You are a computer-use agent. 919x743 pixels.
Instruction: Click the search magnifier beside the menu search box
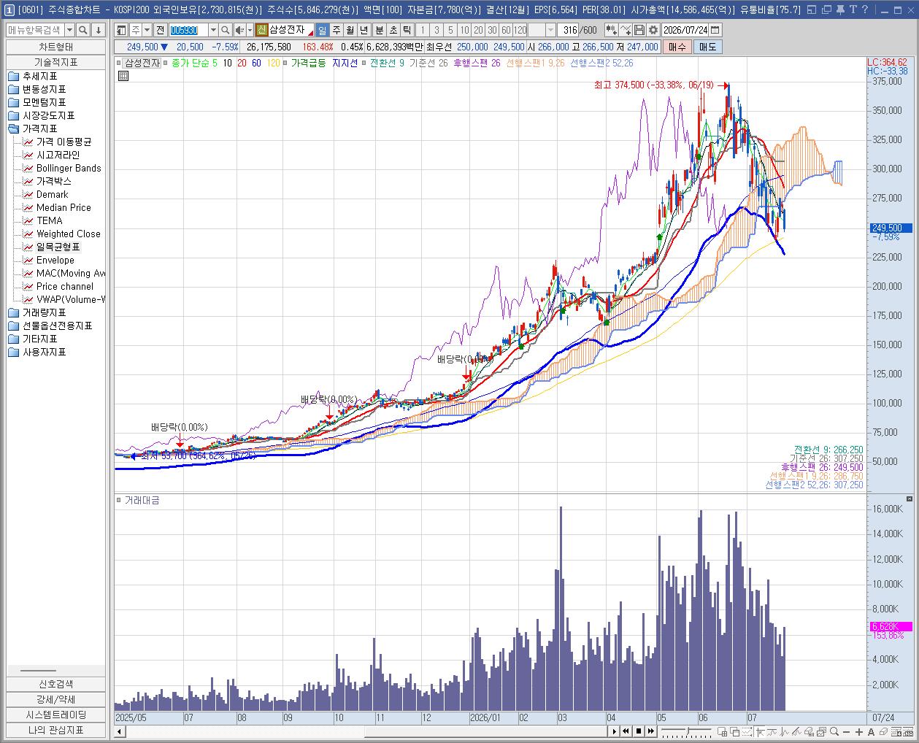click(x=83, y=30)
